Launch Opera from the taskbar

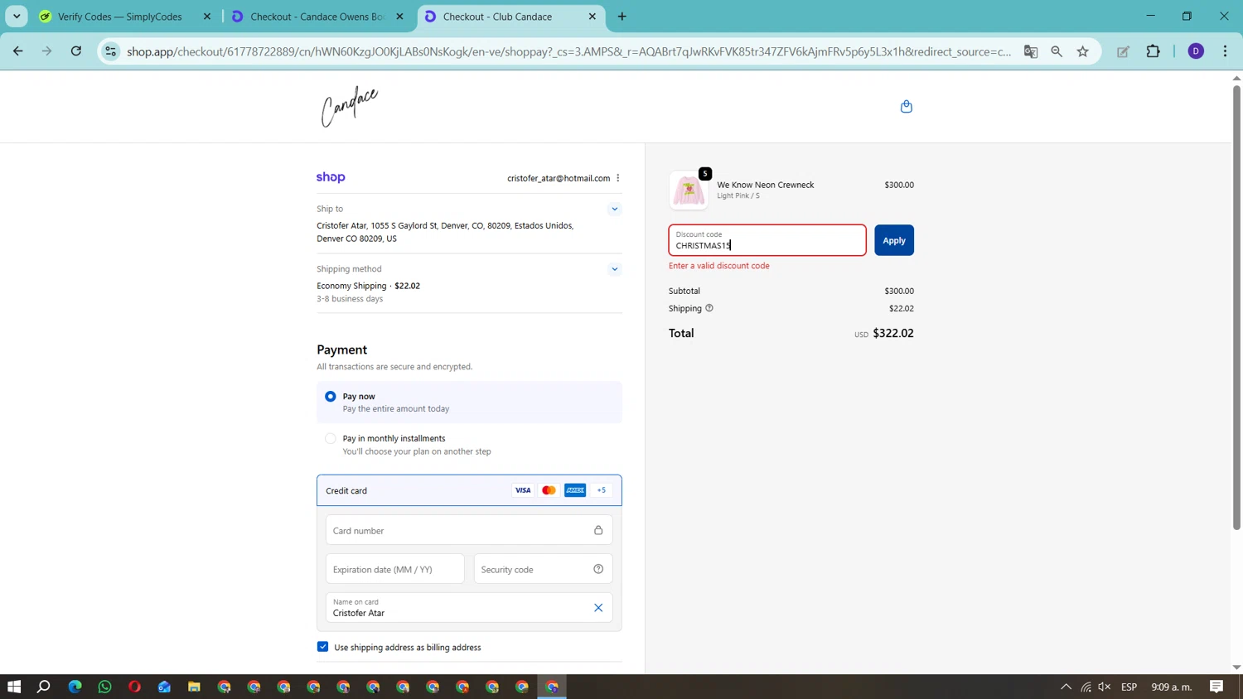[134, 687]
